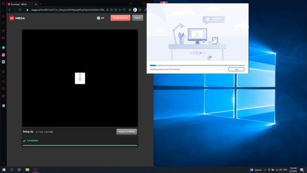Open the Instagram sidebar icon
Viewport: 307px width, 173px height.
click(3, 55)
